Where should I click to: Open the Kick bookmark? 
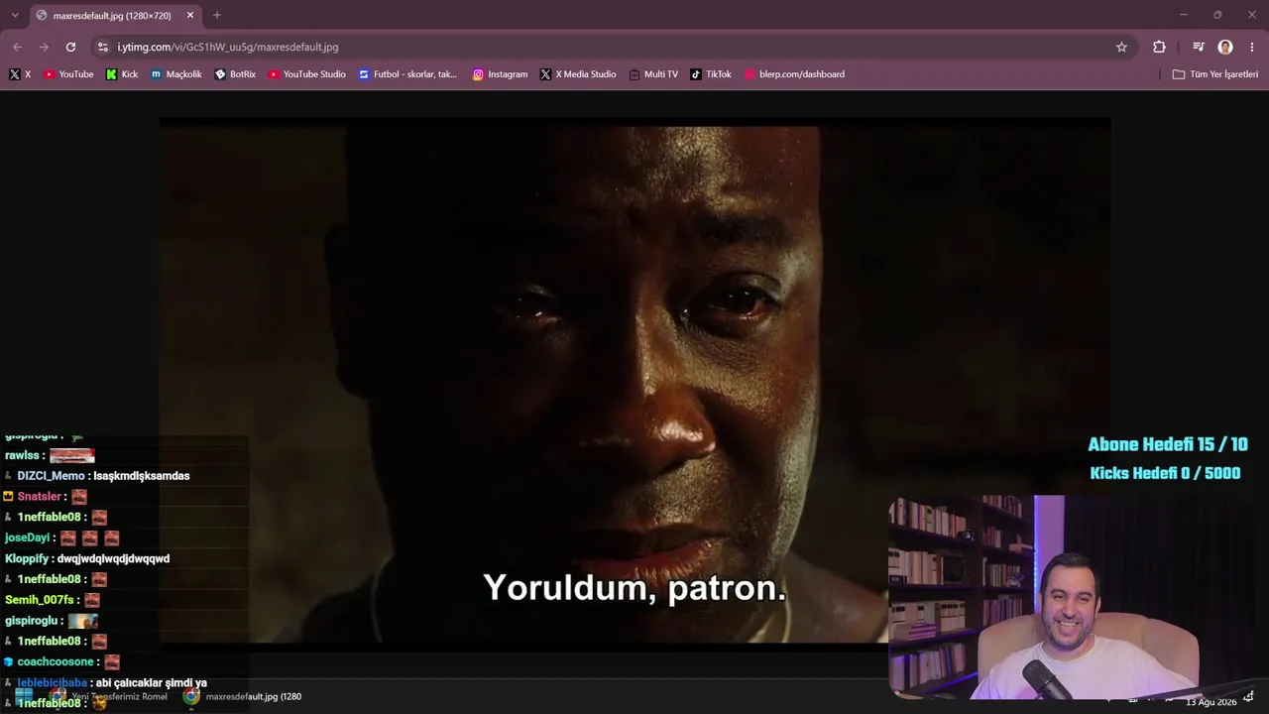tap(122, 74)
